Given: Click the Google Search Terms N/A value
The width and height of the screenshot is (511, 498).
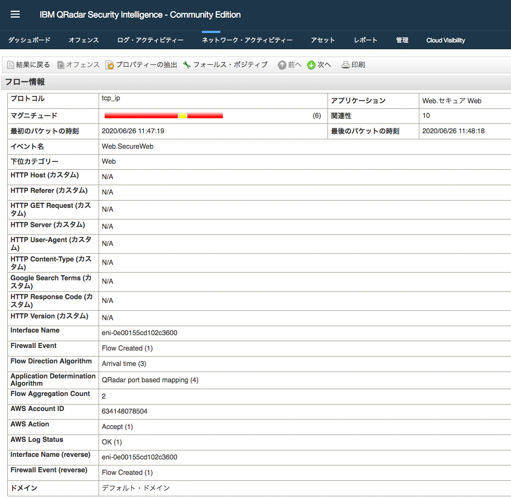Looking at the screenshot, I should pyautogui.click(x=107, y=282).
